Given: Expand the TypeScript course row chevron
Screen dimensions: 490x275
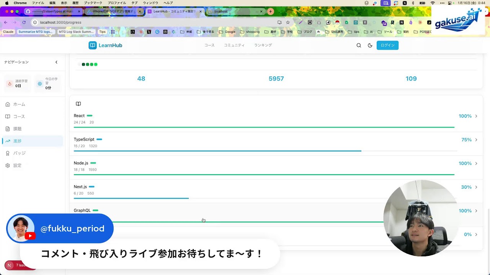Looking at the screenshot, I should (x=476, y=140).
